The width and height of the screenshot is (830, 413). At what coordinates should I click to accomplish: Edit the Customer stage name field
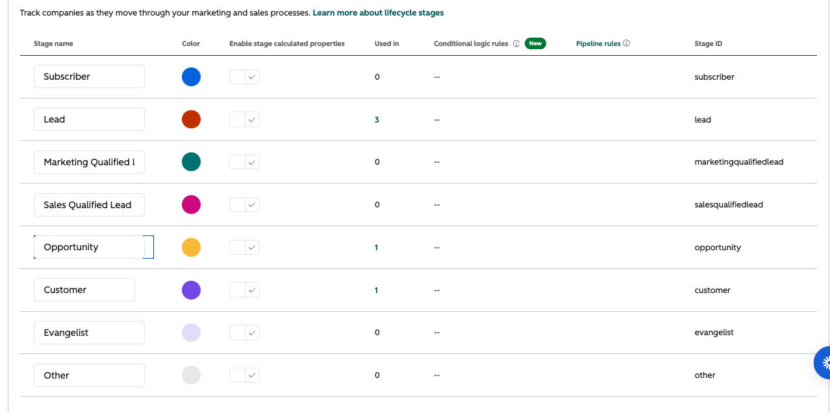(x=84, y=290)
